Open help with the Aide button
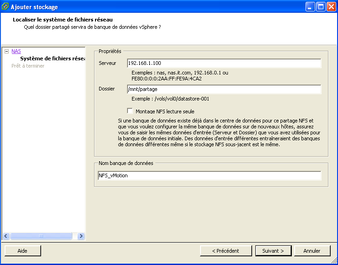The width and height of the screenshot is (338, 265). coord(23,251)
